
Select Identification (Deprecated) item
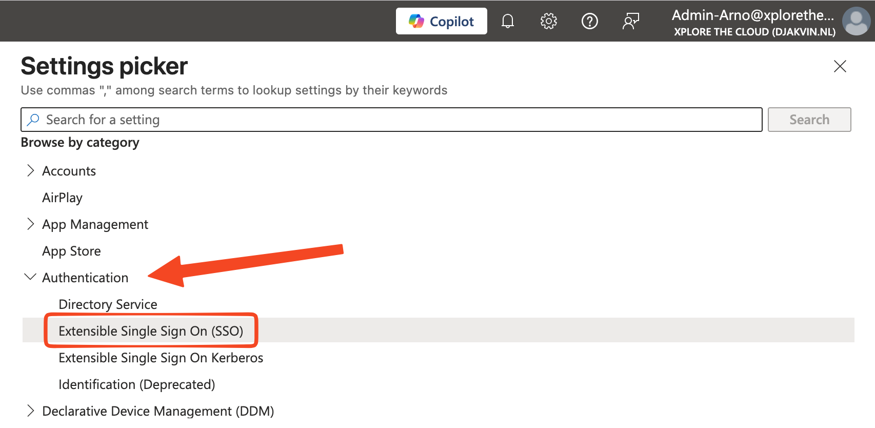pyautogui.click(x=136, y=384)
